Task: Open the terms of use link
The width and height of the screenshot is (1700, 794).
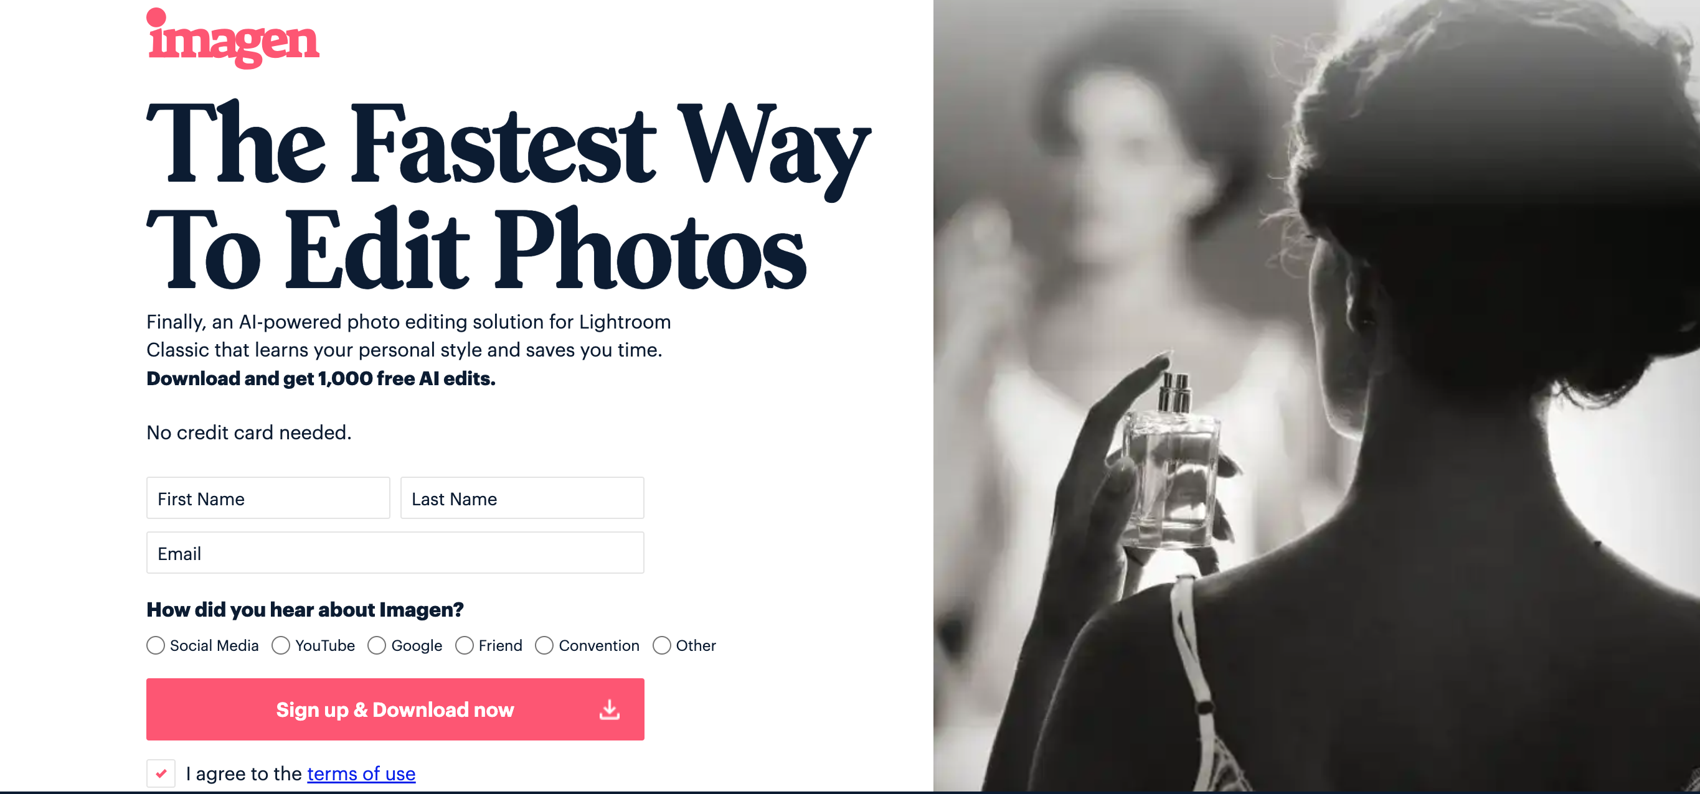Action: tap(361, 773)
